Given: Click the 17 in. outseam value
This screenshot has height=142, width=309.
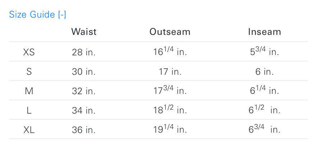Looking at the screenshot, I should tap(170, 72).
